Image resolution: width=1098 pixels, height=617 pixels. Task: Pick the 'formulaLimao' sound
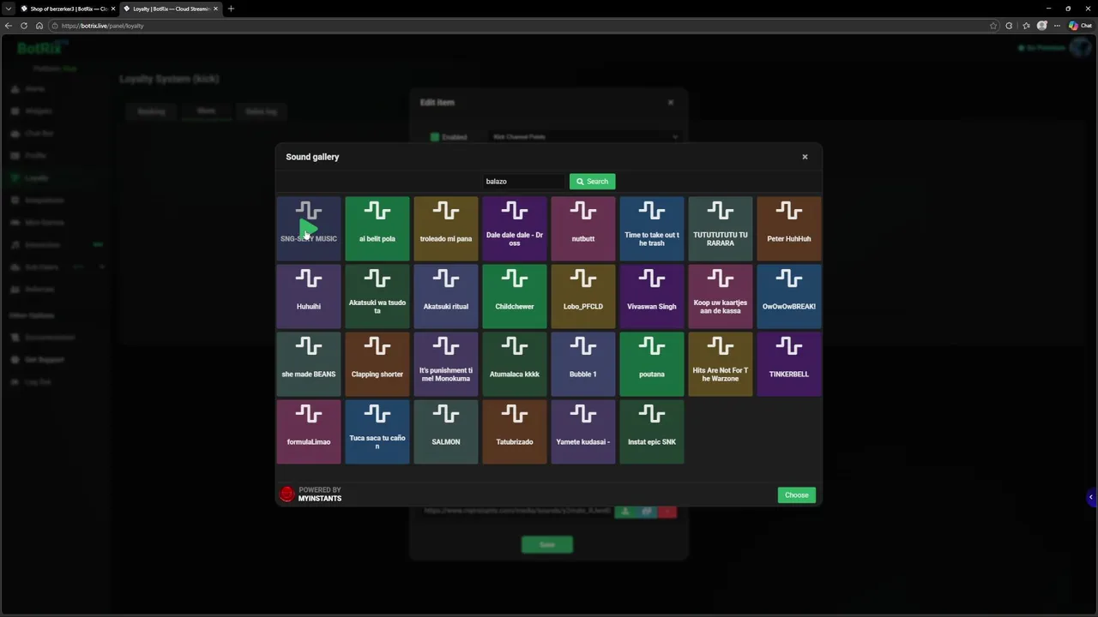click(x=309, y=431)
